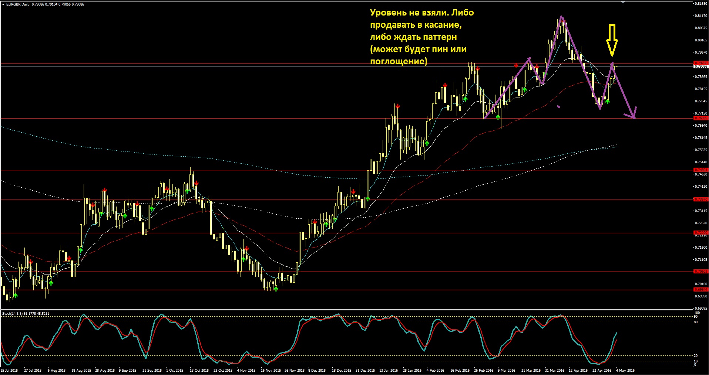The height and width of the screenshot is (375, 709).
Task: Click the 15 Jul 2015 date label
Action: (x=9, y=370)
